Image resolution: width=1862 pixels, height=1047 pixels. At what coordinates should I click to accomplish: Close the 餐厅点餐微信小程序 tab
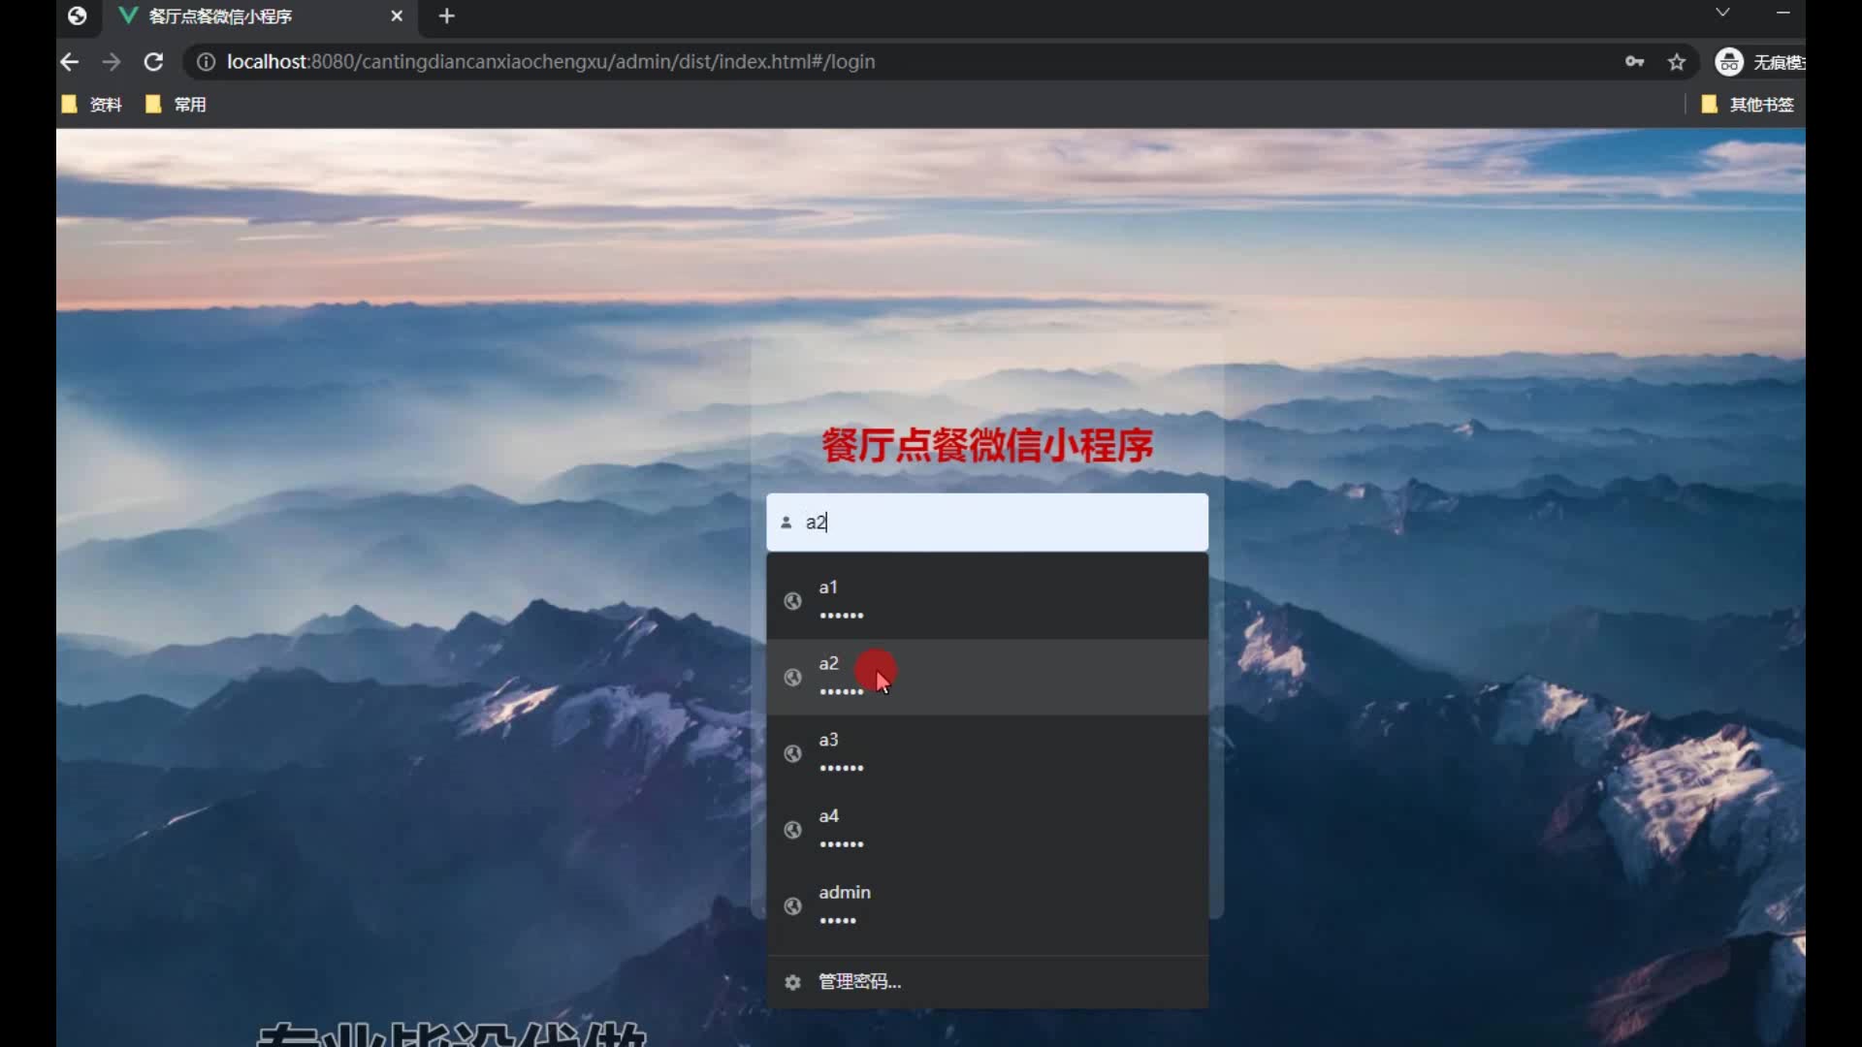(x=396, y=16)
